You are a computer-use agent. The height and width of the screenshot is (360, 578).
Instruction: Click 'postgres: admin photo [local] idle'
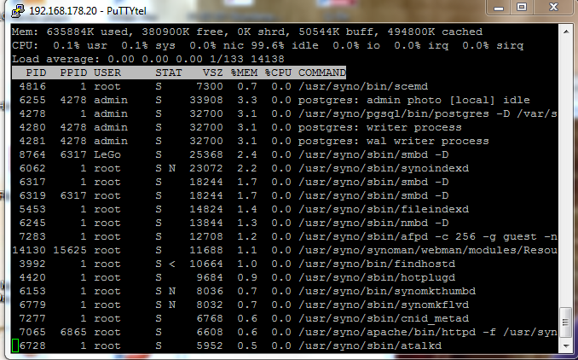tap(414, 100)
